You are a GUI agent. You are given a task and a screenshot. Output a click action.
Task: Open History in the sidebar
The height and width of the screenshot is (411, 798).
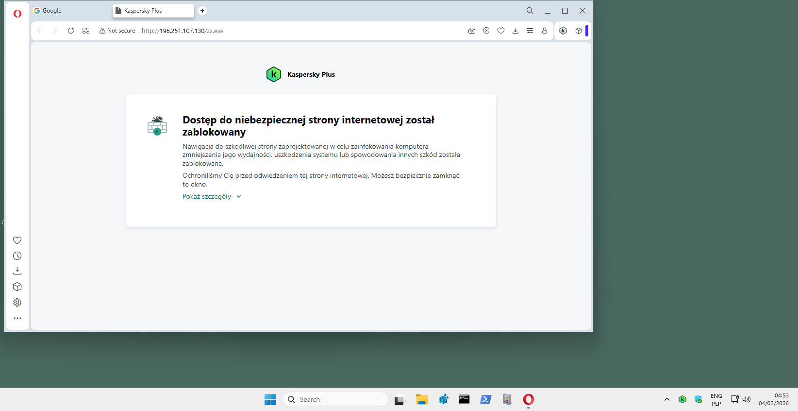coord(17,256)
